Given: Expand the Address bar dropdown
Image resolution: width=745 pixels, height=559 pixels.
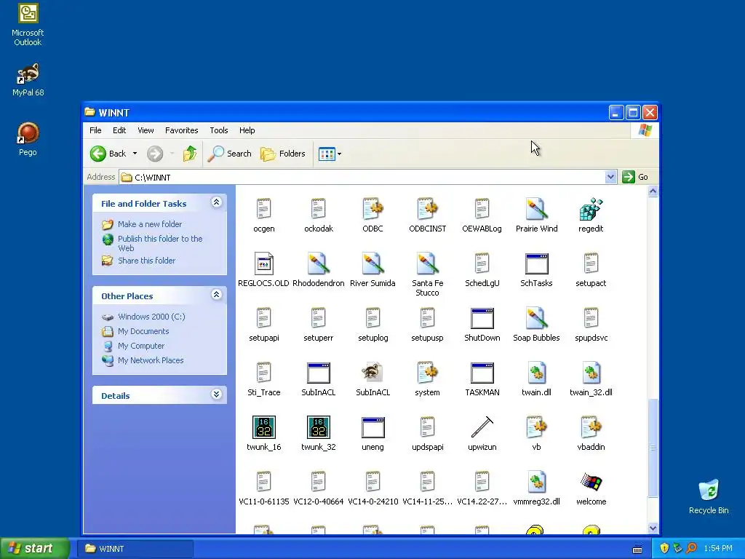Looking at the screenshot, I should click(610, 178).
